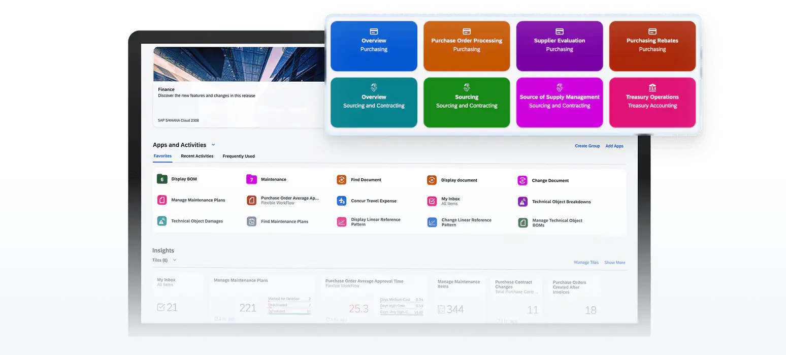Open the Maintenance folder icon
Viewport: 786px width, 355px height.
coord(251,179)
